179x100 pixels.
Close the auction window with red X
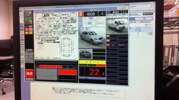click(127, 5)
